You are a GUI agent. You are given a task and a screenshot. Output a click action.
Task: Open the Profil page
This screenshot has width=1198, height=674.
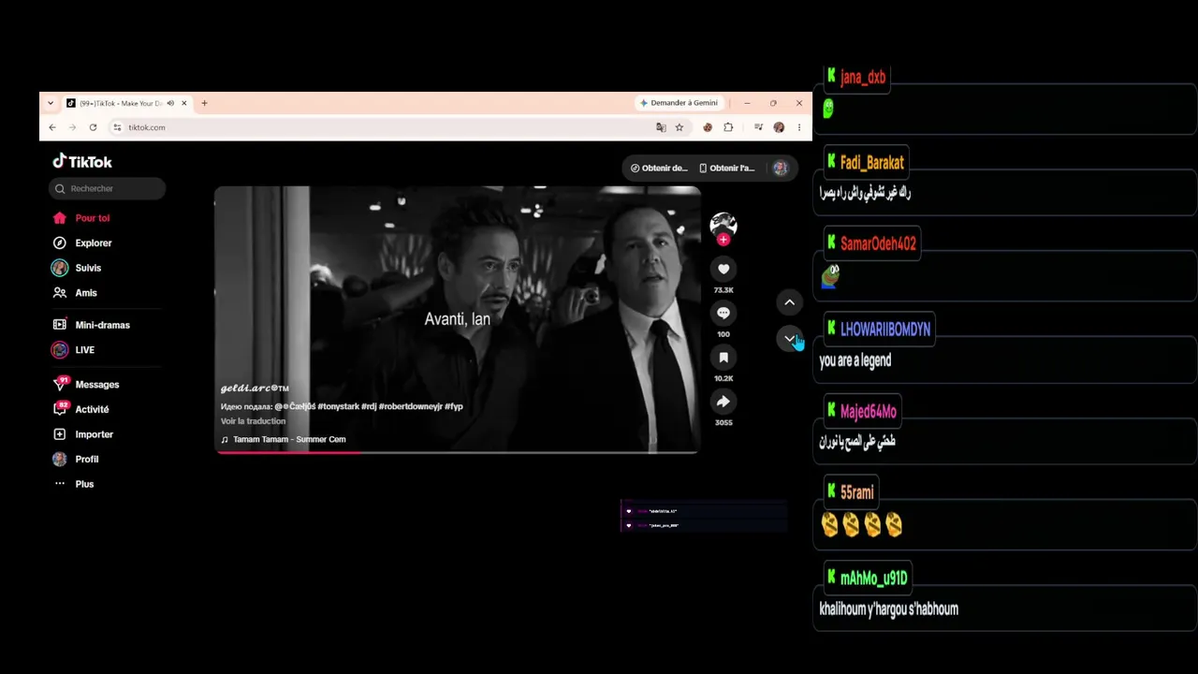75,460
